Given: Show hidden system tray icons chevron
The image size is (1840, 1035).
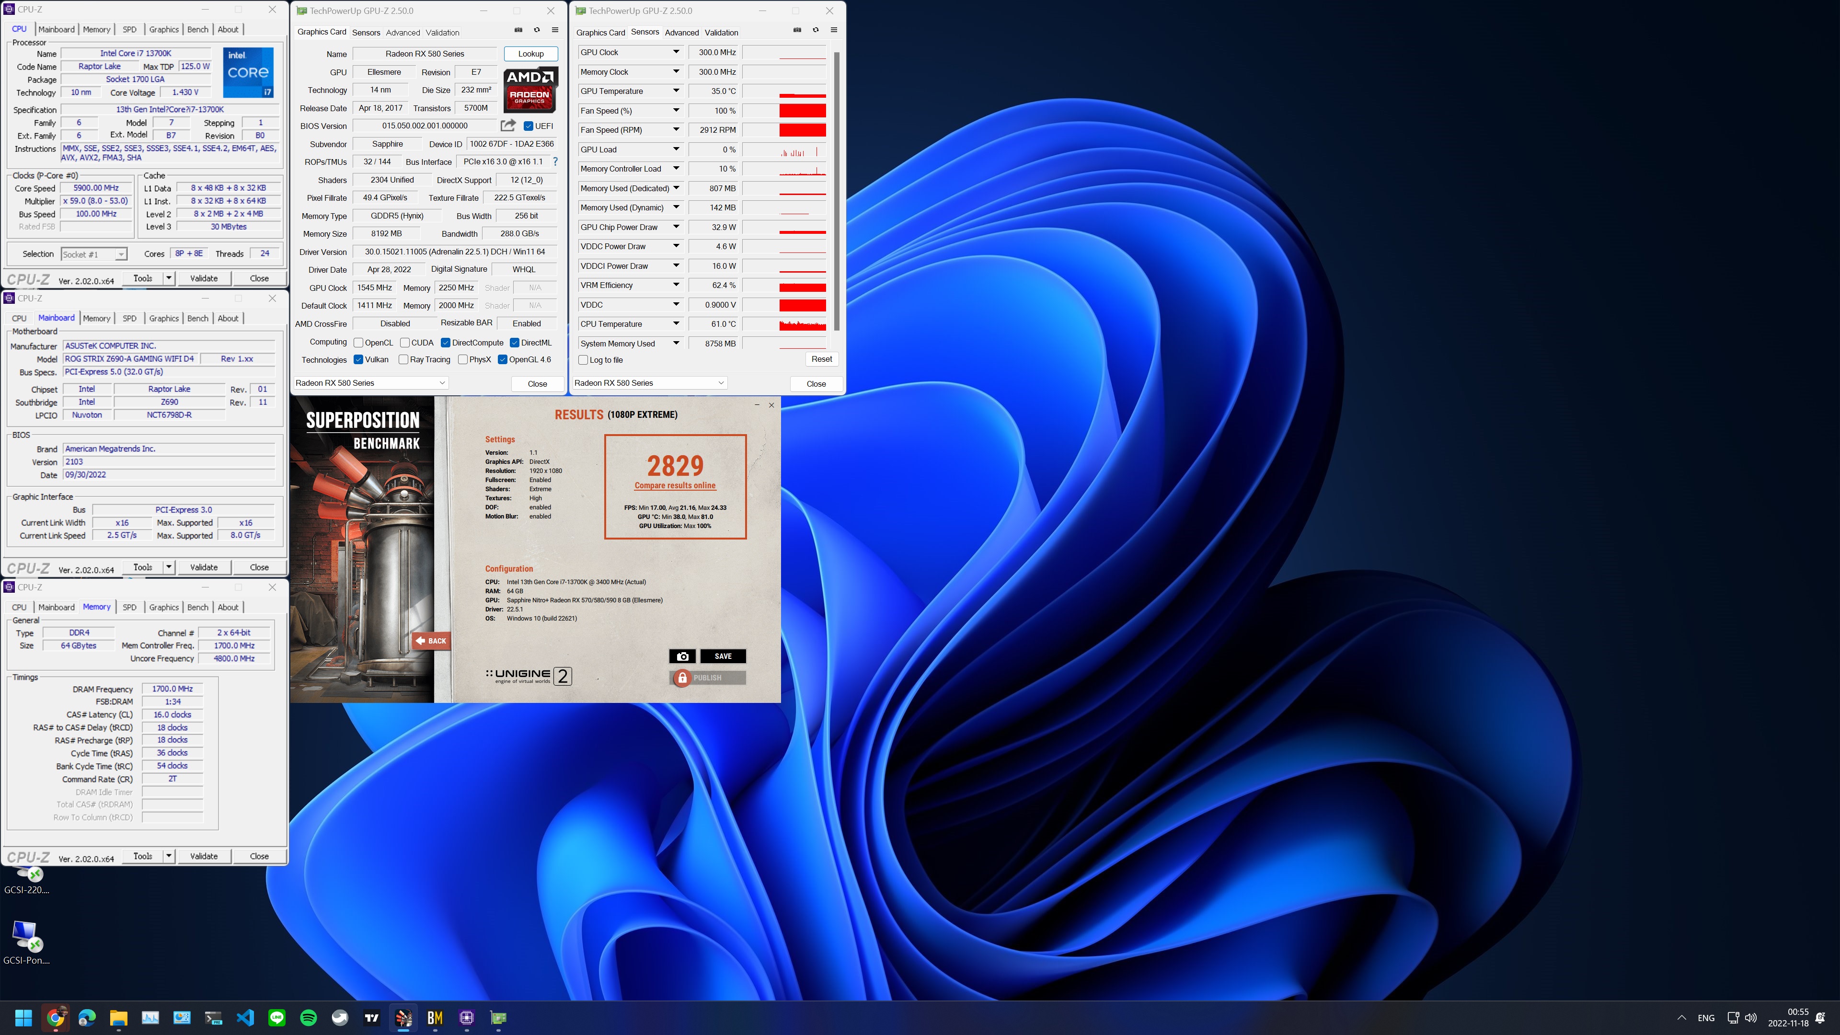Looking at the screenshot, I should [x=1681, y=1018].
